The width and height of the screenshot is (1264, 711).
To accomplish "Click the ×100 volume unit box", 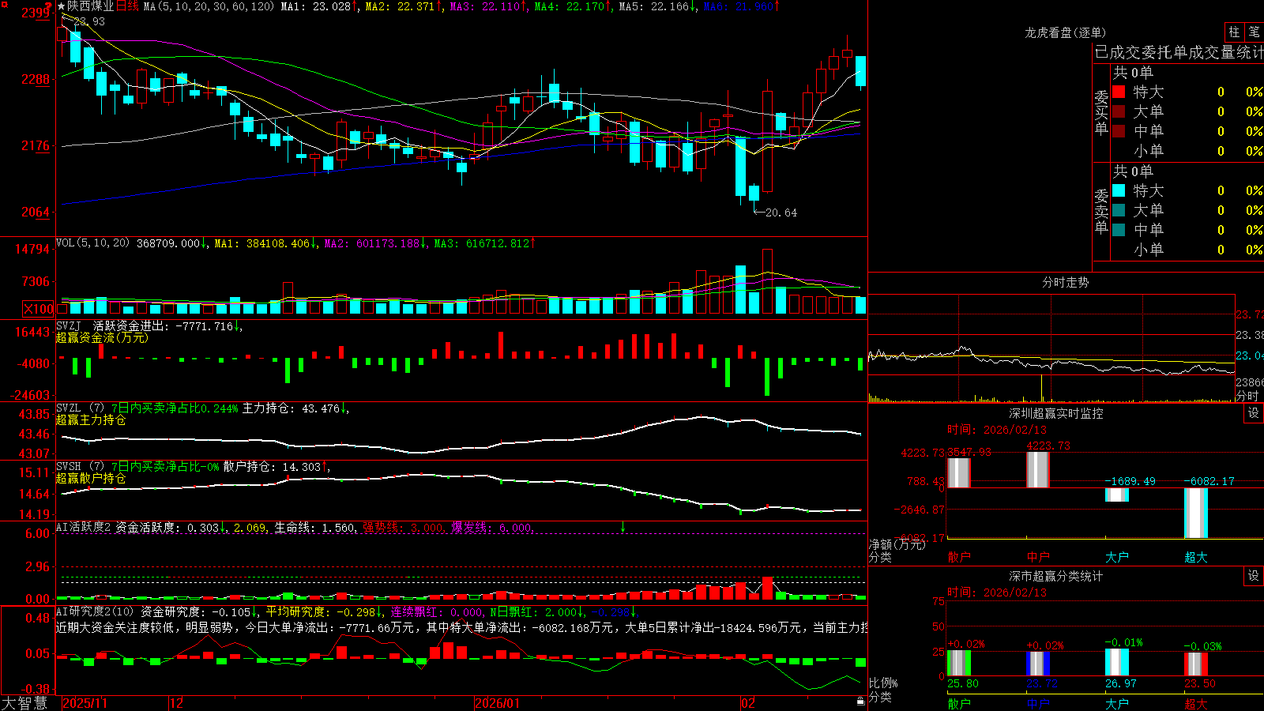I will [x=39, y=309].
